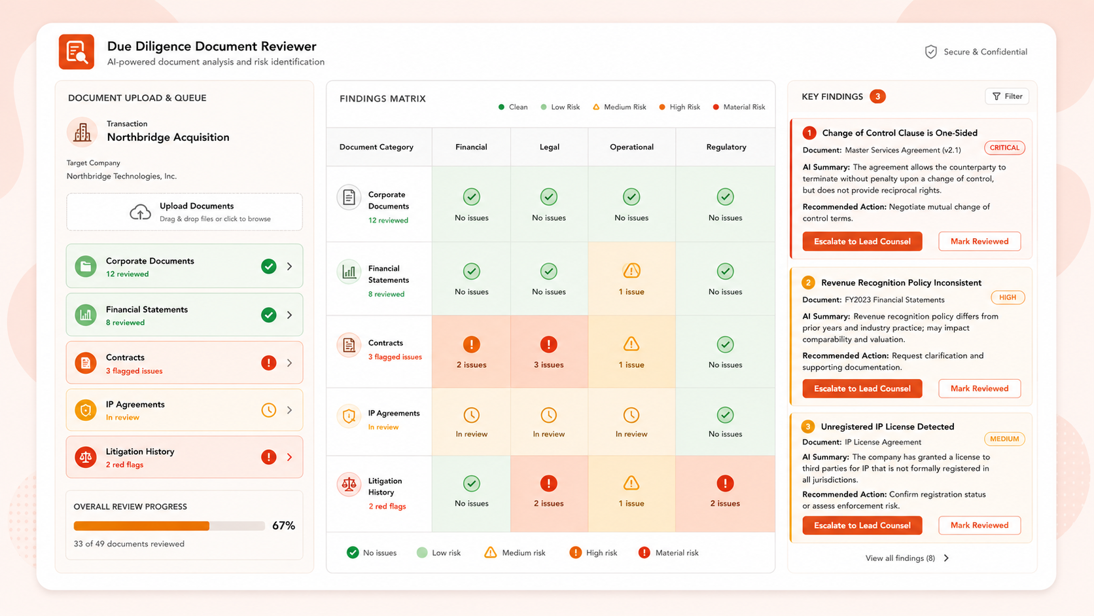Click the Contracts Legal material risk icon

click(548, 344)
